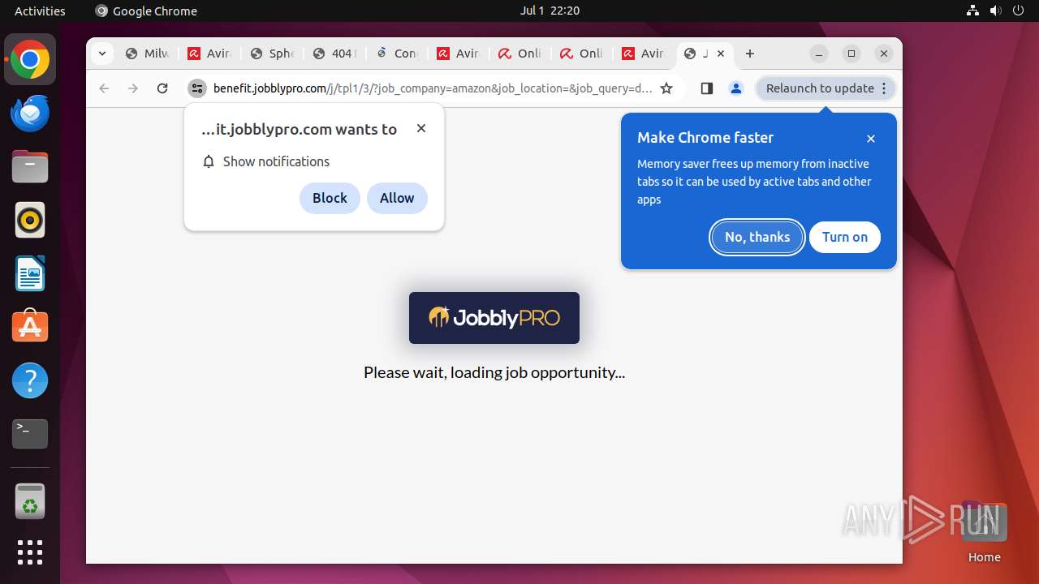Screen dimensions: 1039x584
Task: Launch LibreOffice Writer from the dock
Action: (x=30, y=273)
